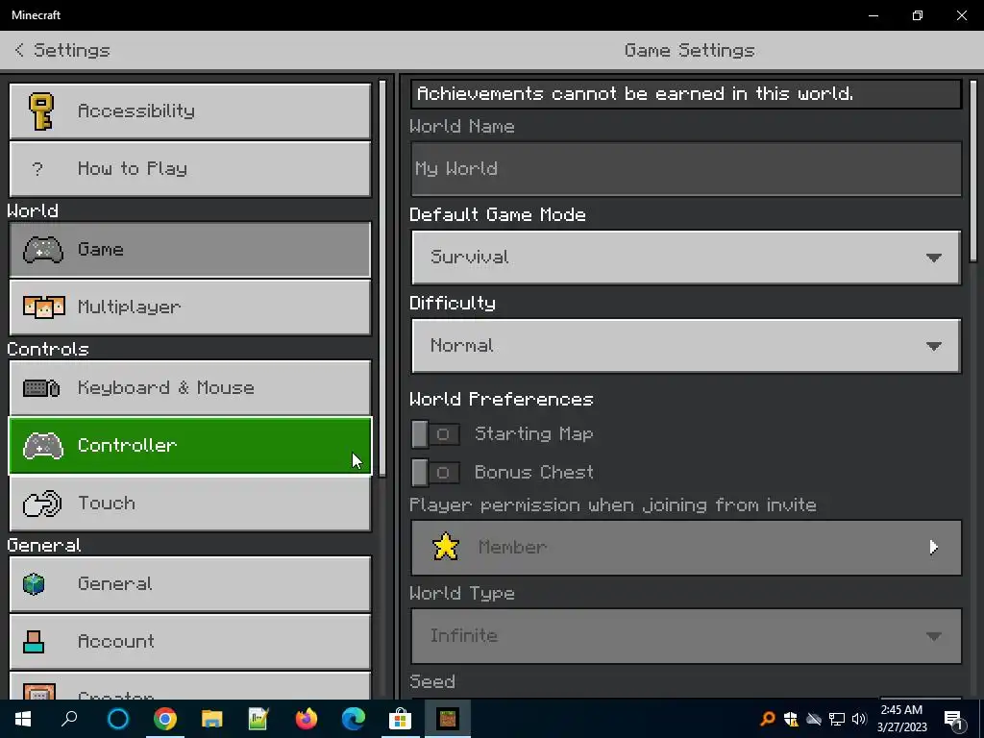Click the Game controller icon in World section
The width and height of the screenshot is (984, 738).
[x=42, y=250]
